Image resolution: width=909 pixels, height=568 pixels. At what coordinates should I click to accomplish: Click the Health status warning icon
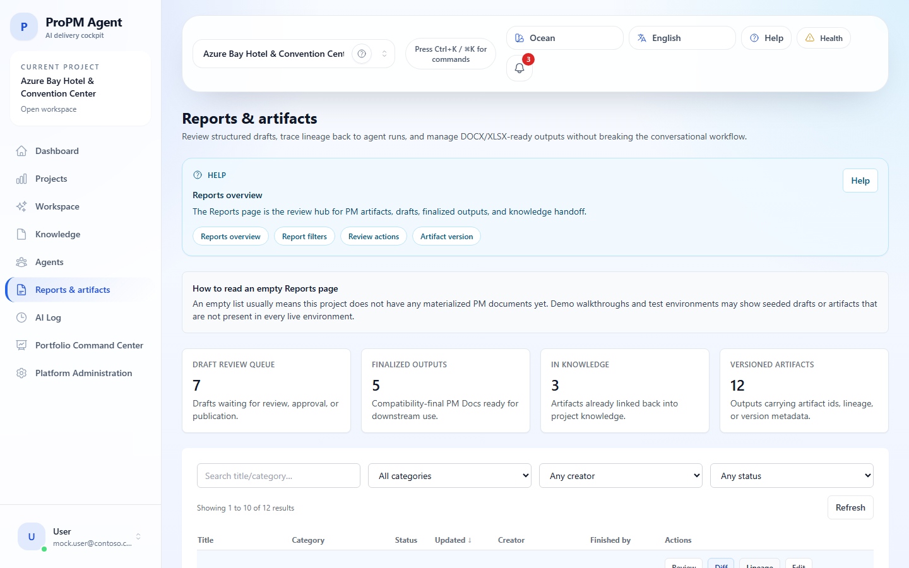pos(810,38)
